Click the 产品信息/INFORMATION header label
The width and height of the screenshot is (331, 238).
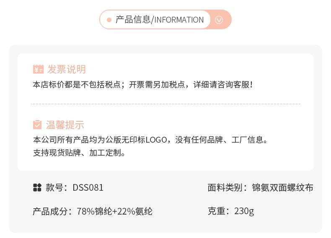click(159, 20)
